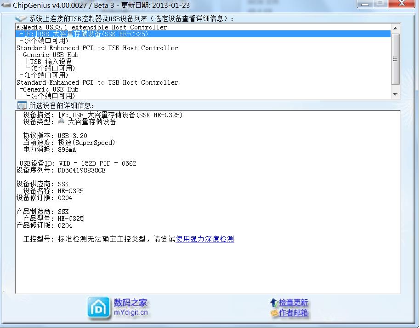The height and width of the screenshot is (328, 420).
Task: Click the 数码之家 logo icon at bottom
Action: 98,307
